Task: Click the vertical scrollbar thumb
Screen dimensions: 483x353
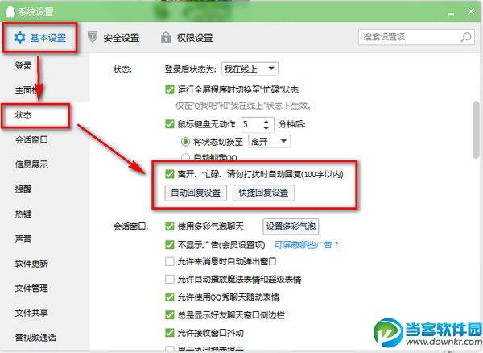Action: 477,130
